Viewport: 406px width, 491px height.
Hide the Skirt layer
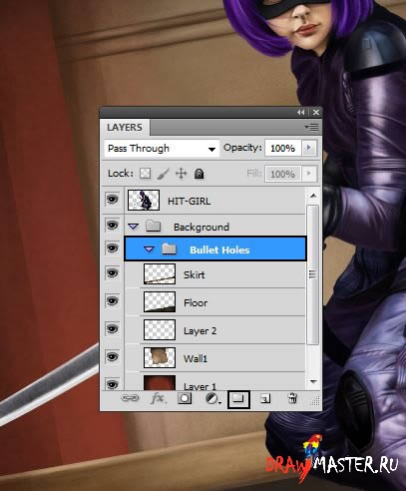click(x=112, y=273)
